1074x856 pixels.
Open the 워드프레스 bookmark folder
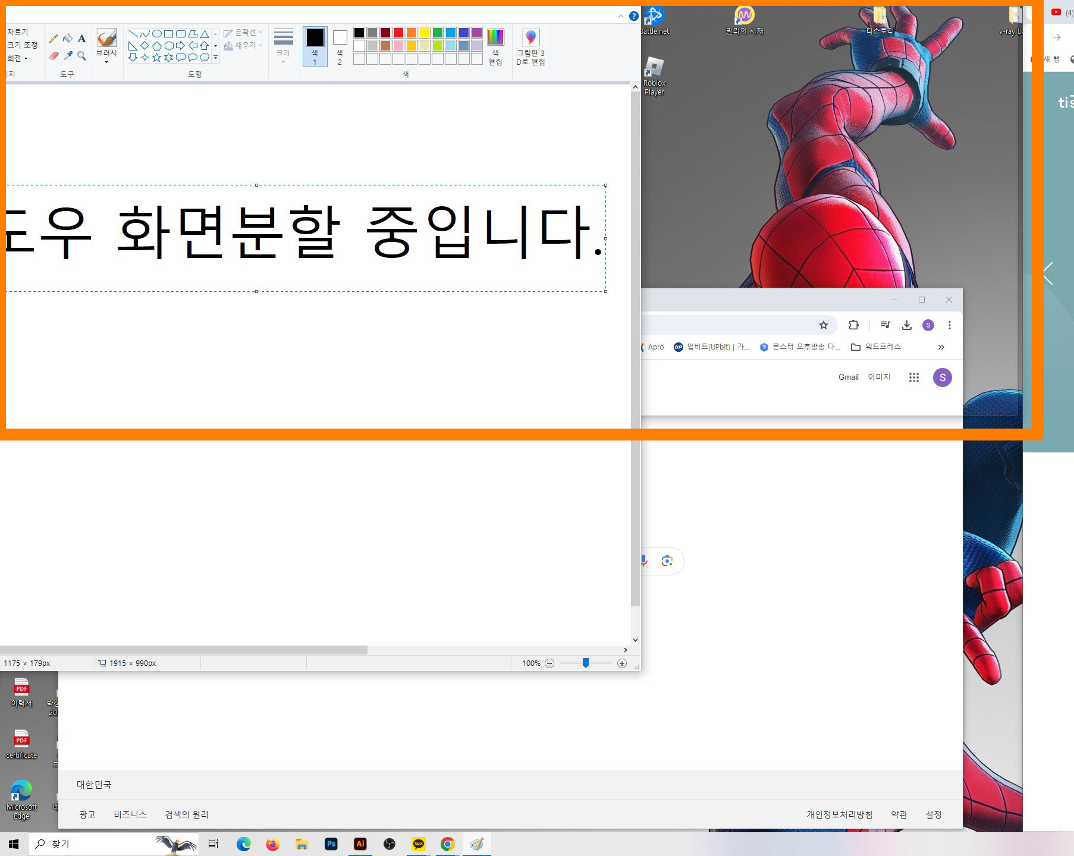tap(876, 347)
